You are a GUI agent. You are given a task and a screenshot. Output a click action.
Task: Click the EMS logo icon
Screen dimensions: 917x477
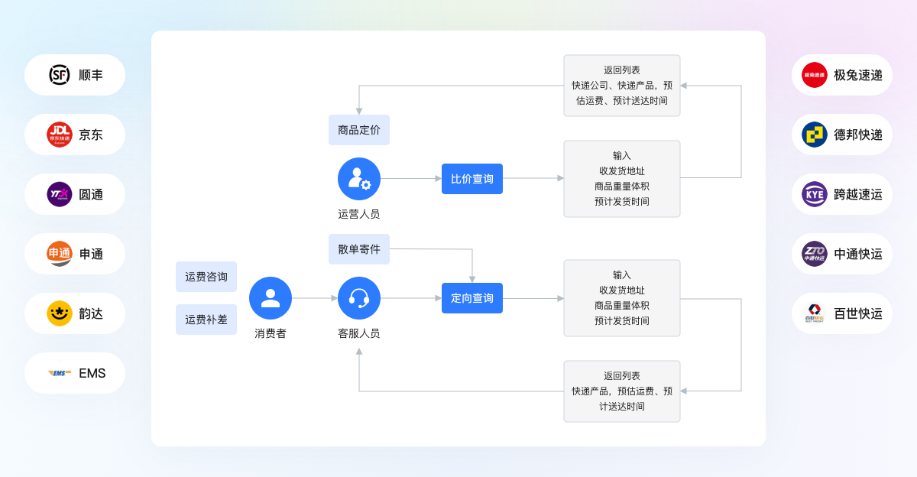coord(60,373)
